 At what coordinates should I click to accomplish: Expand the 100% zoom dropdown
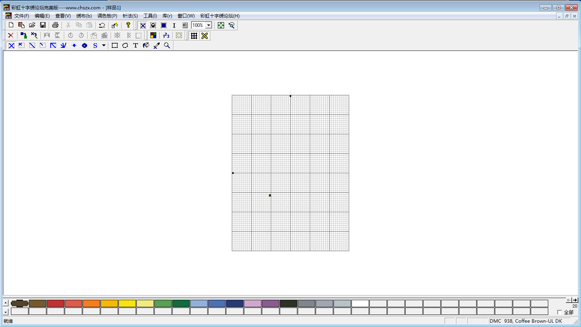[209, 25]
